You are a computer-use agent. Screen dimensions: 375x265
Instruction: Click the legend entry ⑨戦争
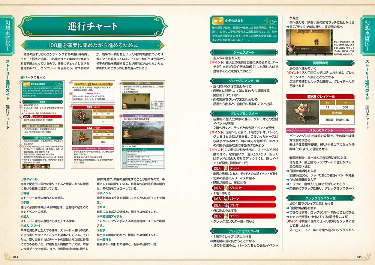(101, 230)
